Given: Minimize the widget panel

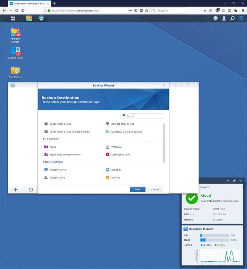Looking at the screenshot, I should 228,181.
